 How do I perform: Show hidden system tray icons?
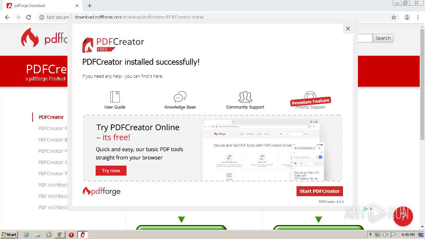[371, 235]
